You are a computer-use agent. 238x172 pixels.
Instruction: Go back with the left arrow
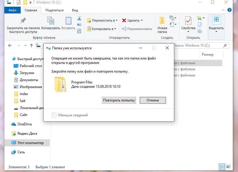coord(10,45)
